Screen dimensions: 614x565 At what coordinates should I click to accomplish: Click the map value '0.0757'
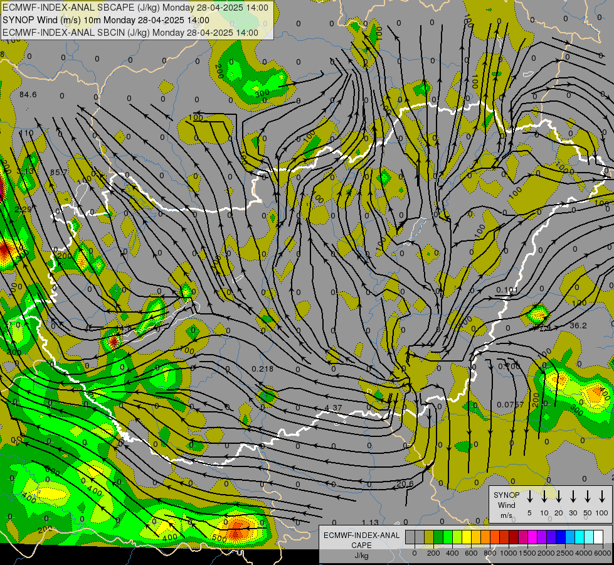coord(511,405)
